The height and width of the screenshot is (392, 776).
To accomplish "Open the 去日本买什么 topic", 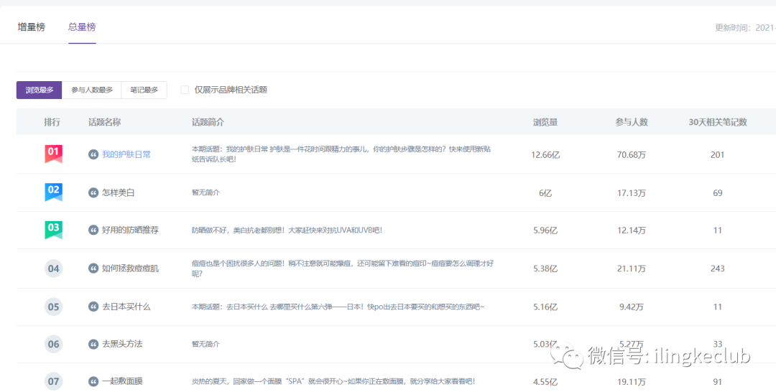I will [126, 307].
